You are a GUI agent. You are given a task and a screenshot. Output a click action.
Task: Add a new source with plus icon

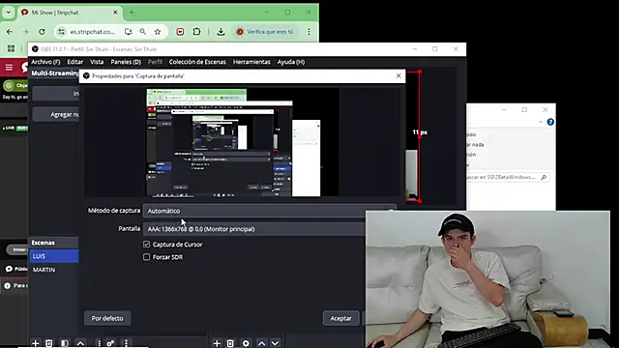point(217,343)
